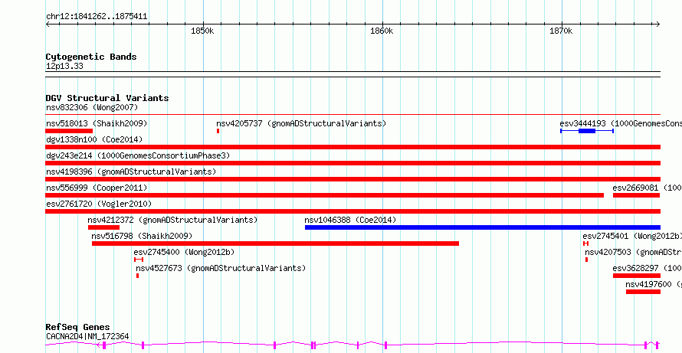Click the nsv4197600 red bar
The image size is (682, 353).
pos(643,292)
